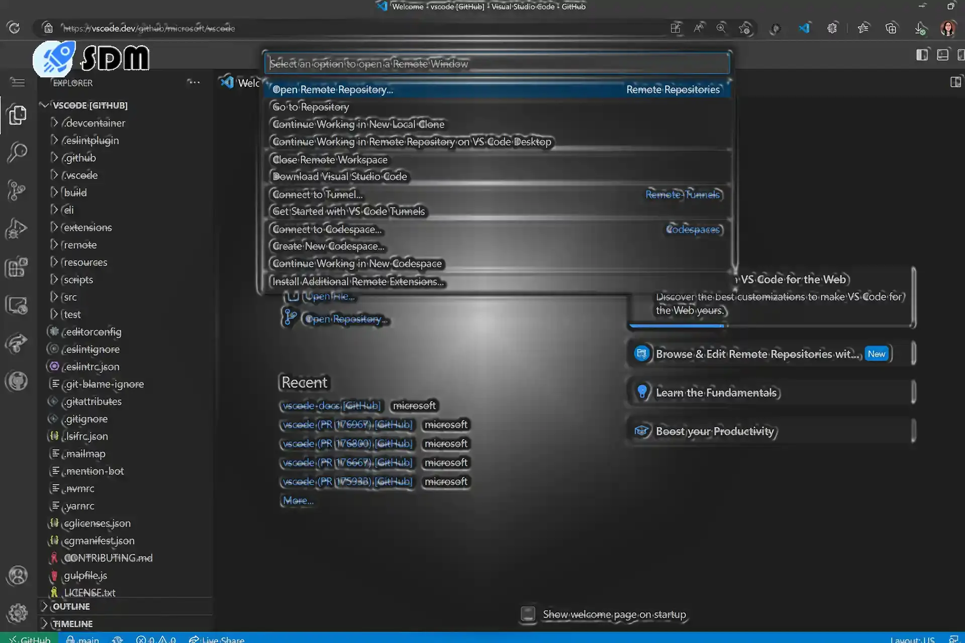Open Accounts menu in activity bar
This screenshot has width=965, height=643.
pyautogui.click(x=18, y=575)
